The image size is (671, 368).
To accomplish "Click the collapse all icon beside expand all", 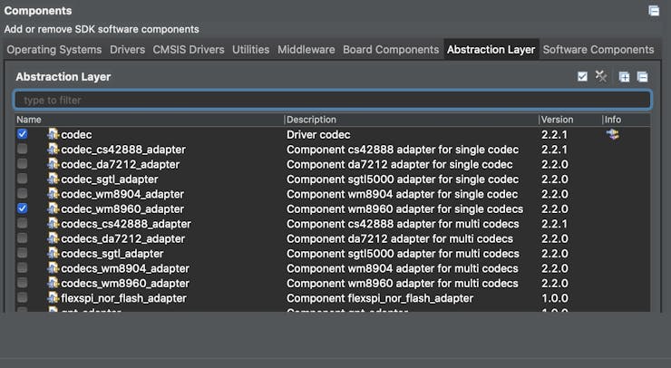I will point(642,77).
